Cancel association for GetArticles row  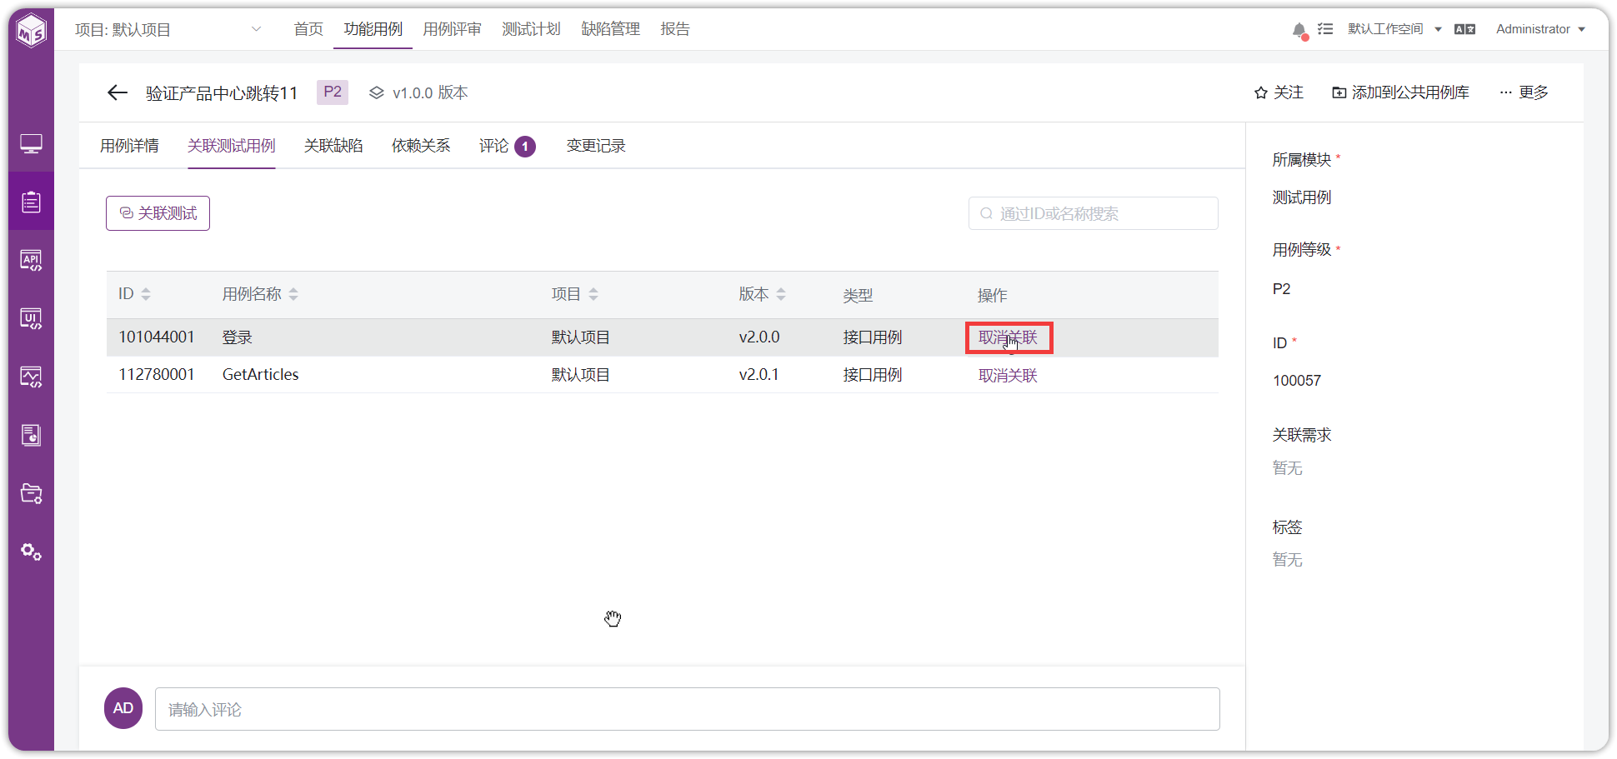(x=1008, y=376)
